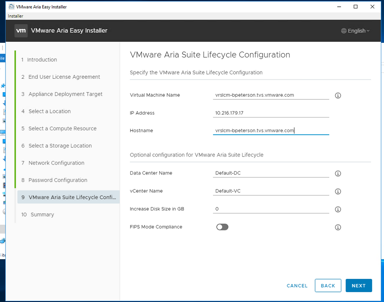Open the Installer menu
This screenshot has height=302, width=384.
pos(16,16)
